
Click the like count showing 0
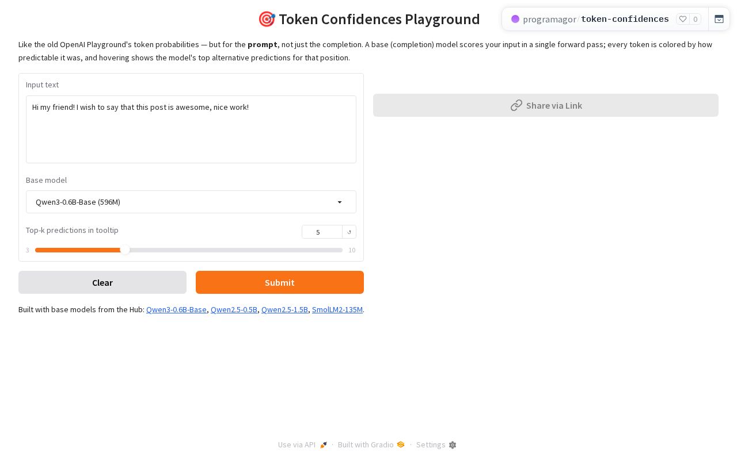pos(696,19)
